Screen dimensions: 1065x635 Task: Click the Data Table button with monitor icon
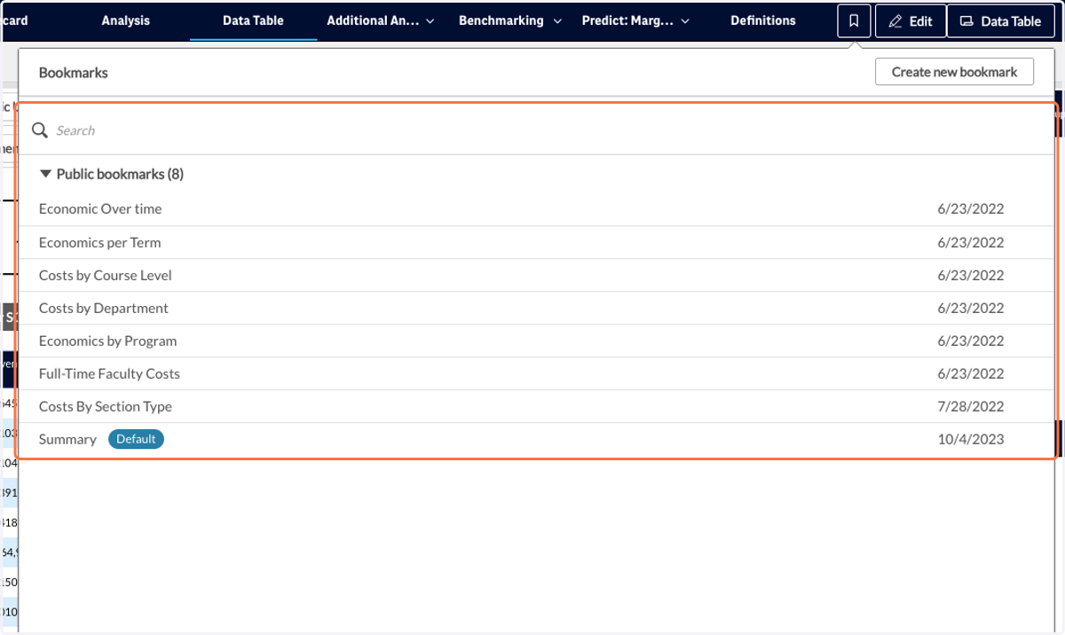point(1000,21)
